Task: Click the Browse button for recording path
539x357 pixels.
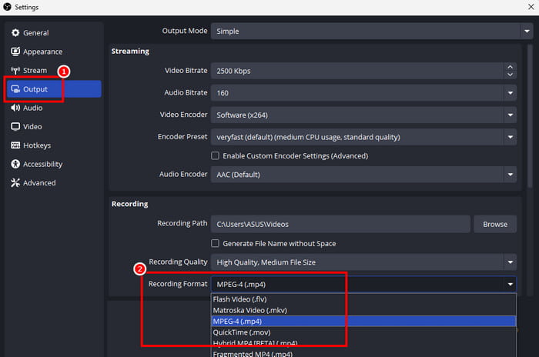Action: (495, 224)
